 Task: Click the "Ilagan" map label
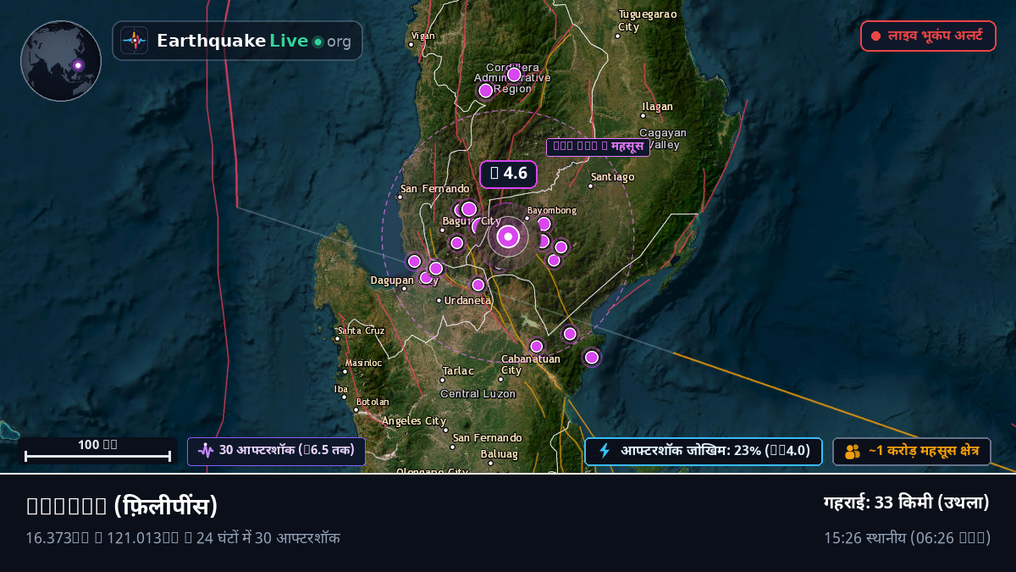(x=658, y=107)
